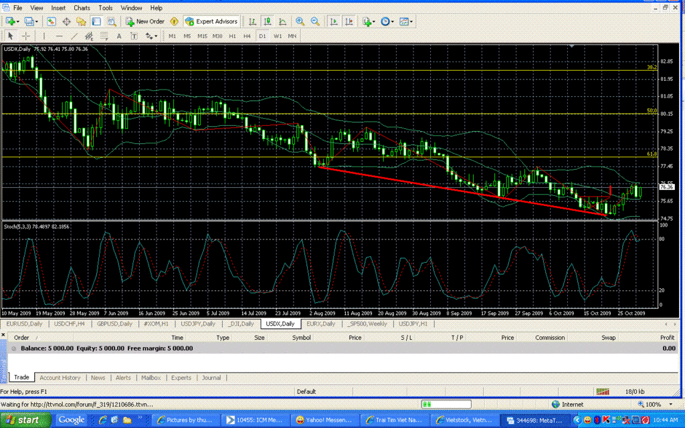Image resolution: width=685 pixels, height=428 pixels.
Task: Click the New Order button
Action: 145,21
